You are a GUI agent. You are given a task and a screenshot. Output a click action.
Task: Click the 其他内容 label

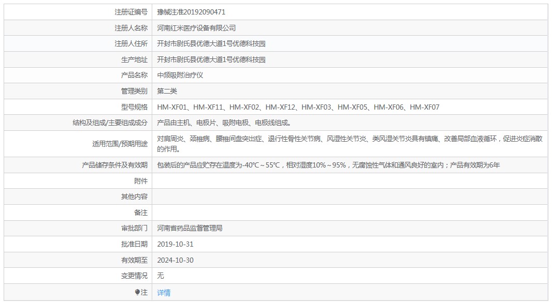(135, 196)
